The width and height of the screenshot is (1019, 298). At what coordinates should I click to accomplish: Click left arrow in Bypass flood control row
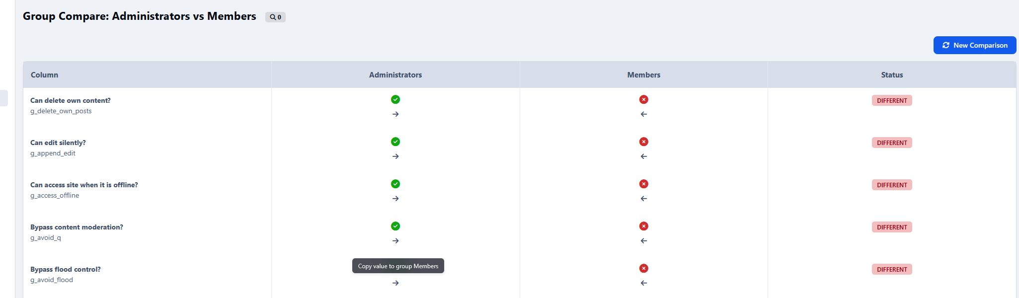643,283
